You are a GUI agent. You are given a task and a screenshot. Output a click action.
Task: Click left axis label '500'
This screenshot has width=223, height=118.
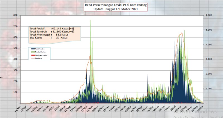(15, 48)
